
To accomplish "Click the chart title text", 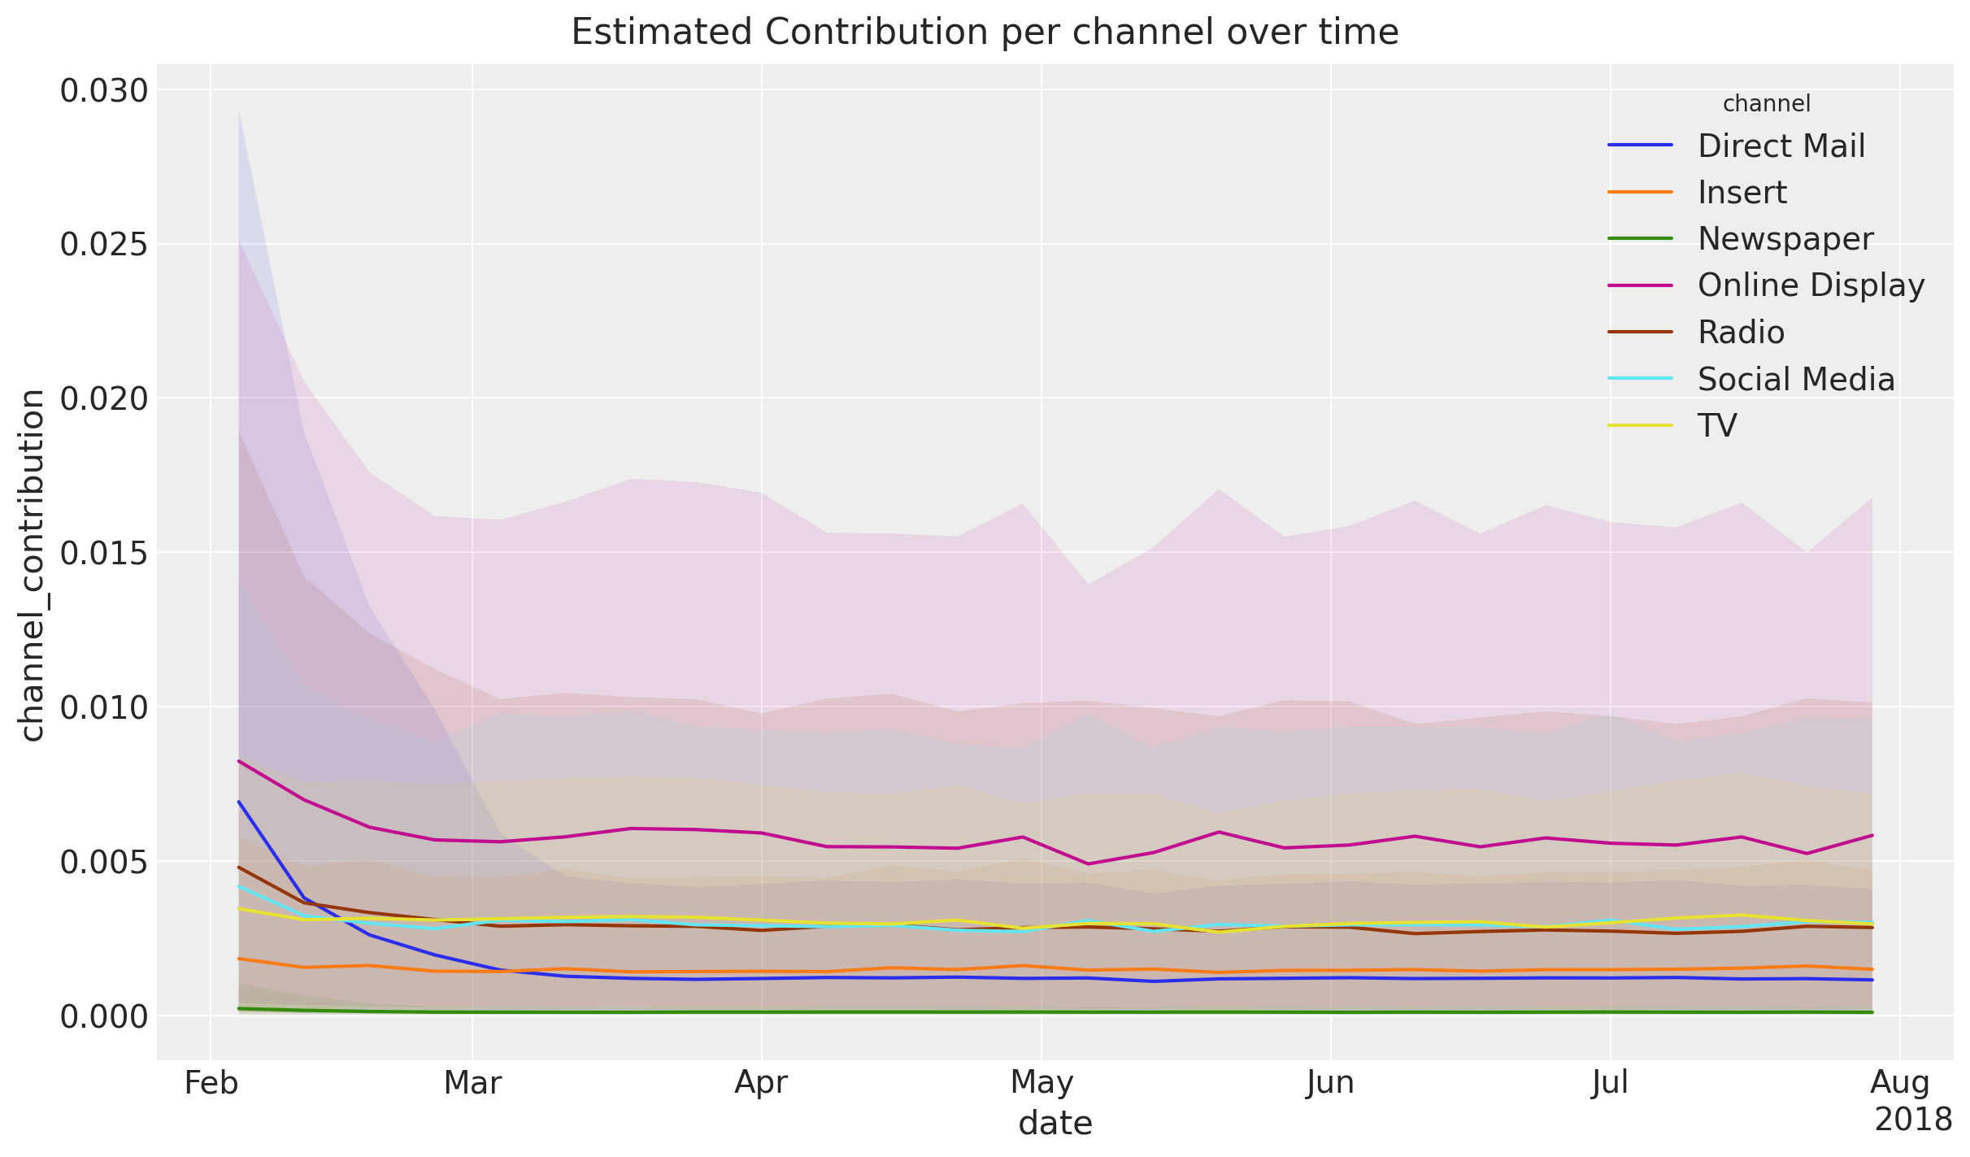I will pos(985,33).
